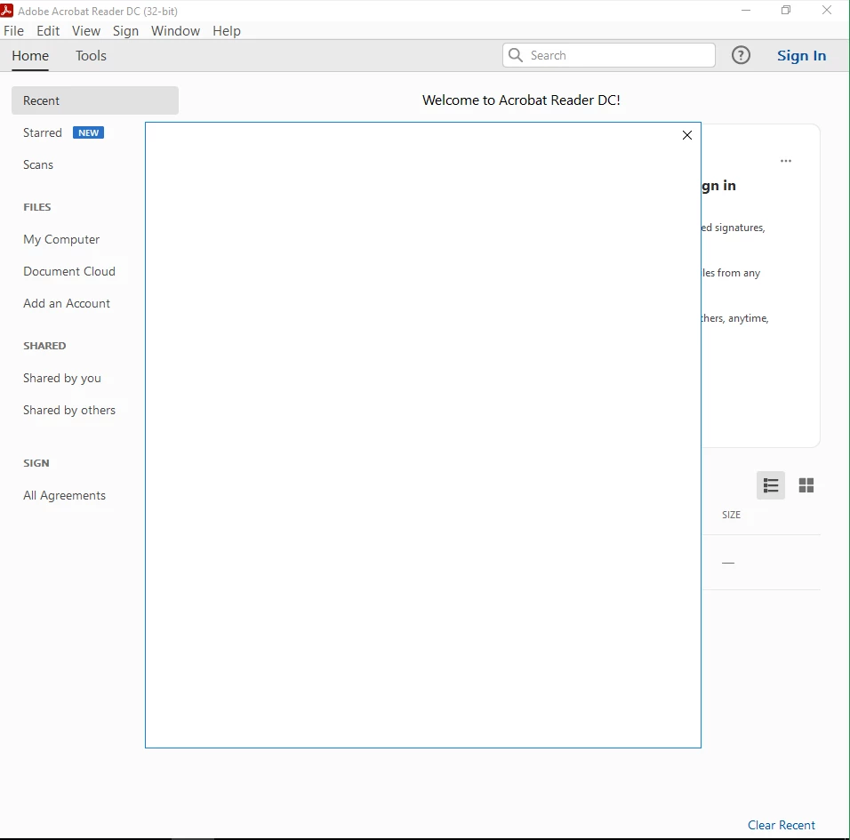Screen dimensions: 850x840
Task: Open the Window menu
Action: tap(175, 31)
